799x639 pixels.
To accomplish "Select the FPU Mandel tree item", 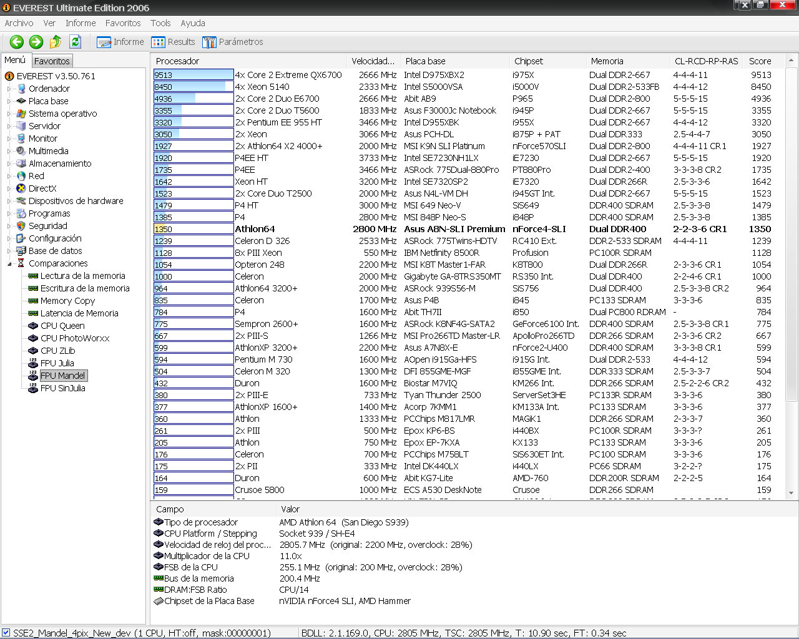I will point(63,376).
